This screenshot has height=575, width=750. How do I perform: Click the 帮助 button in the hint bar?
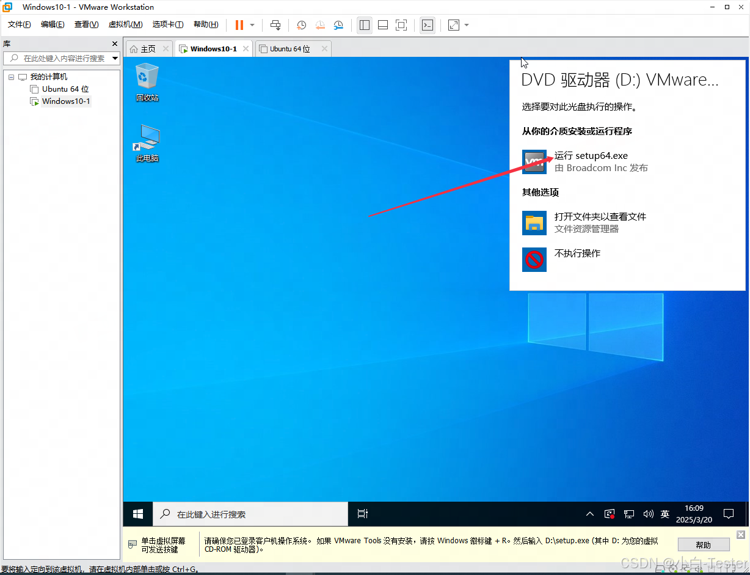point(704,544)
